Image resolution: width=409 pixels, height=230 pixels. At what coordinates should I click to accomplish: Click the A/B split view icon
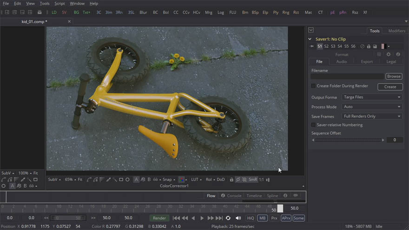(143, 179)
